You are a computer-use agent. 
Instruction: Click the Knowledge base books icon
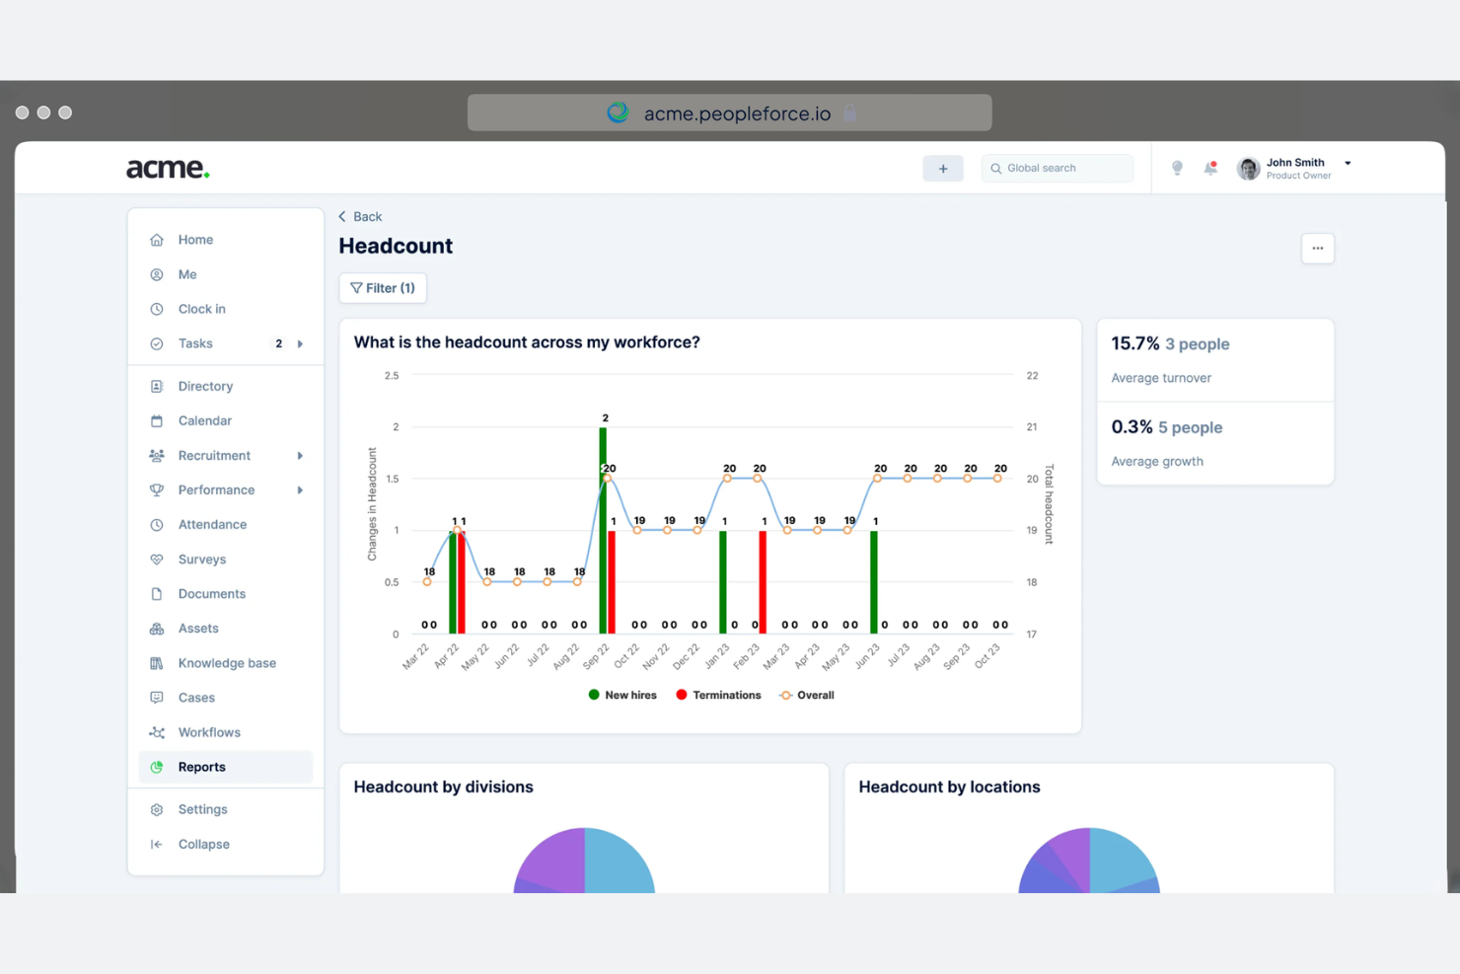[x=156, y=662]
